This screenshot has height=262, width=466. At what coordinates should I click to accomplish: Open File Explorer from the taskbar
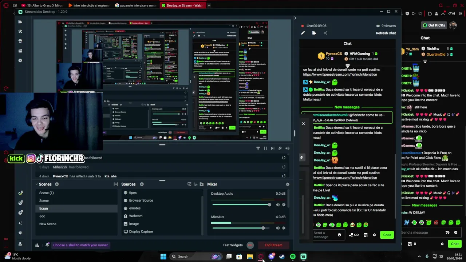coord(250,257)
